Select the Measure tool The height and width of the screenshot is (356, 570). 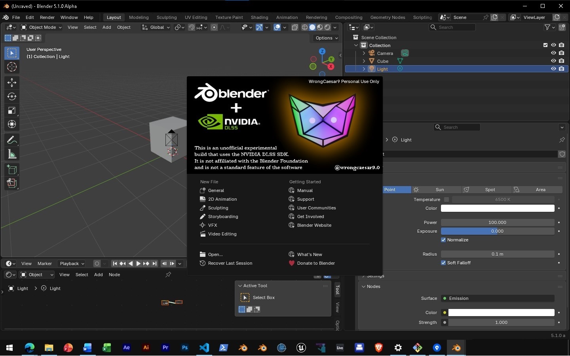click(x=11, y=154)
